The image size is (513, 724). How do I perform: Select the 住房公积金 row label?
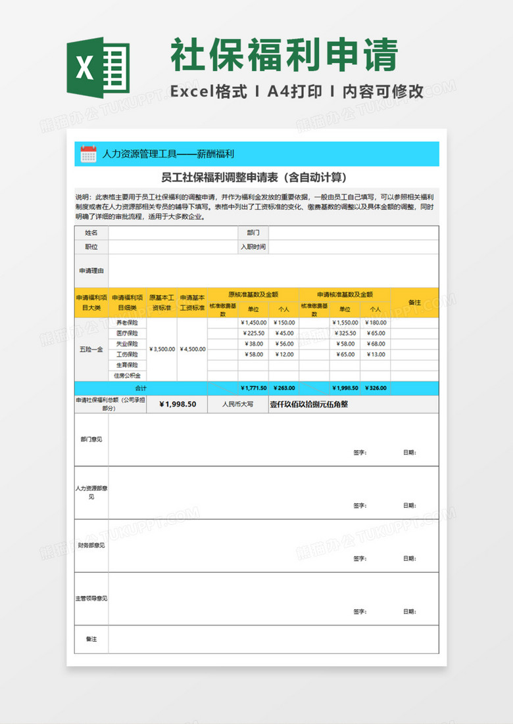[127, 376]
